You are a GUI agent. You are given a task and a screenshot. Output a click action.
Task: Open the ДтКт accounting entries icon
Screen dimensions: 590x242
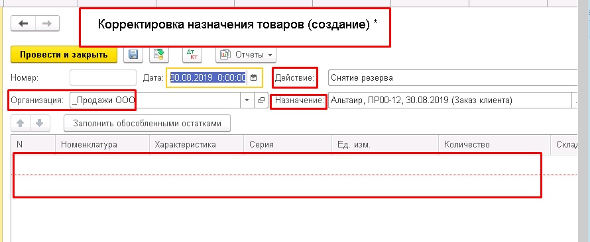[192, 55]
